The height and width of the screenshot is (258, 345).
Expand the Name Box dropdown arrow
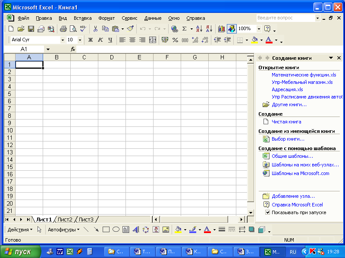(48, 49)
